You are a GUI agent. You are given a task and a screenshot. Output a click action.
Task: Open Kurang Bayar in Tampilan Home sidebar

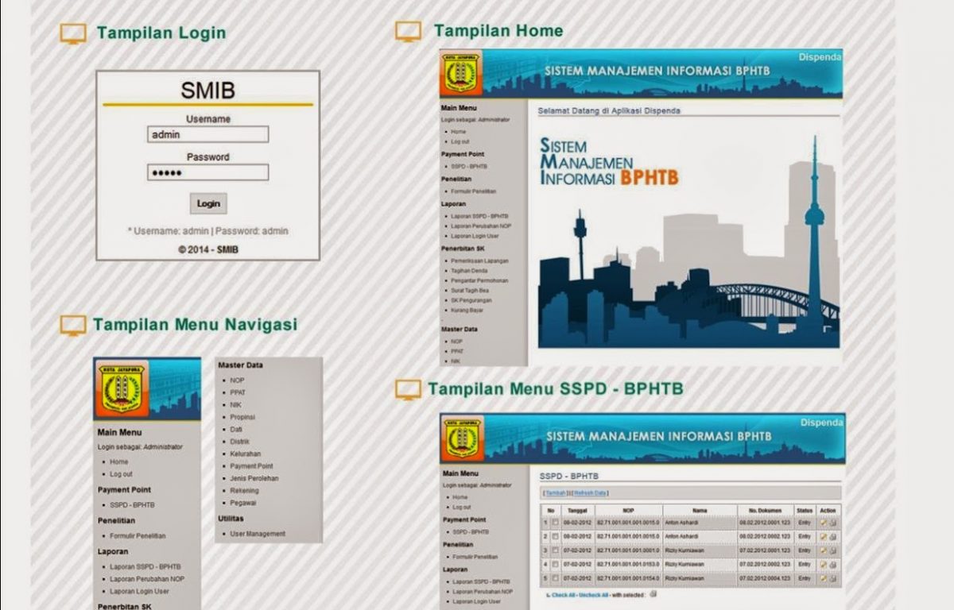[x=467, y=310]
